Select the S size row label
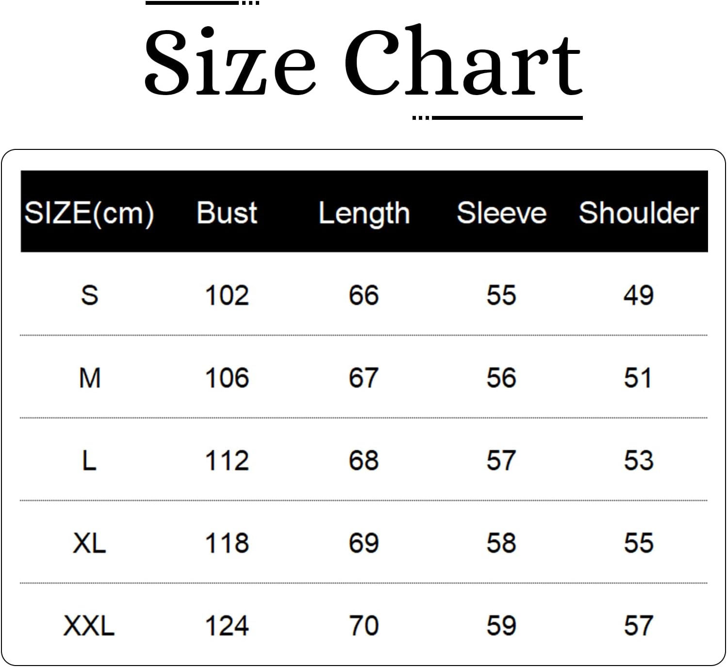 [x=89, y=295]
